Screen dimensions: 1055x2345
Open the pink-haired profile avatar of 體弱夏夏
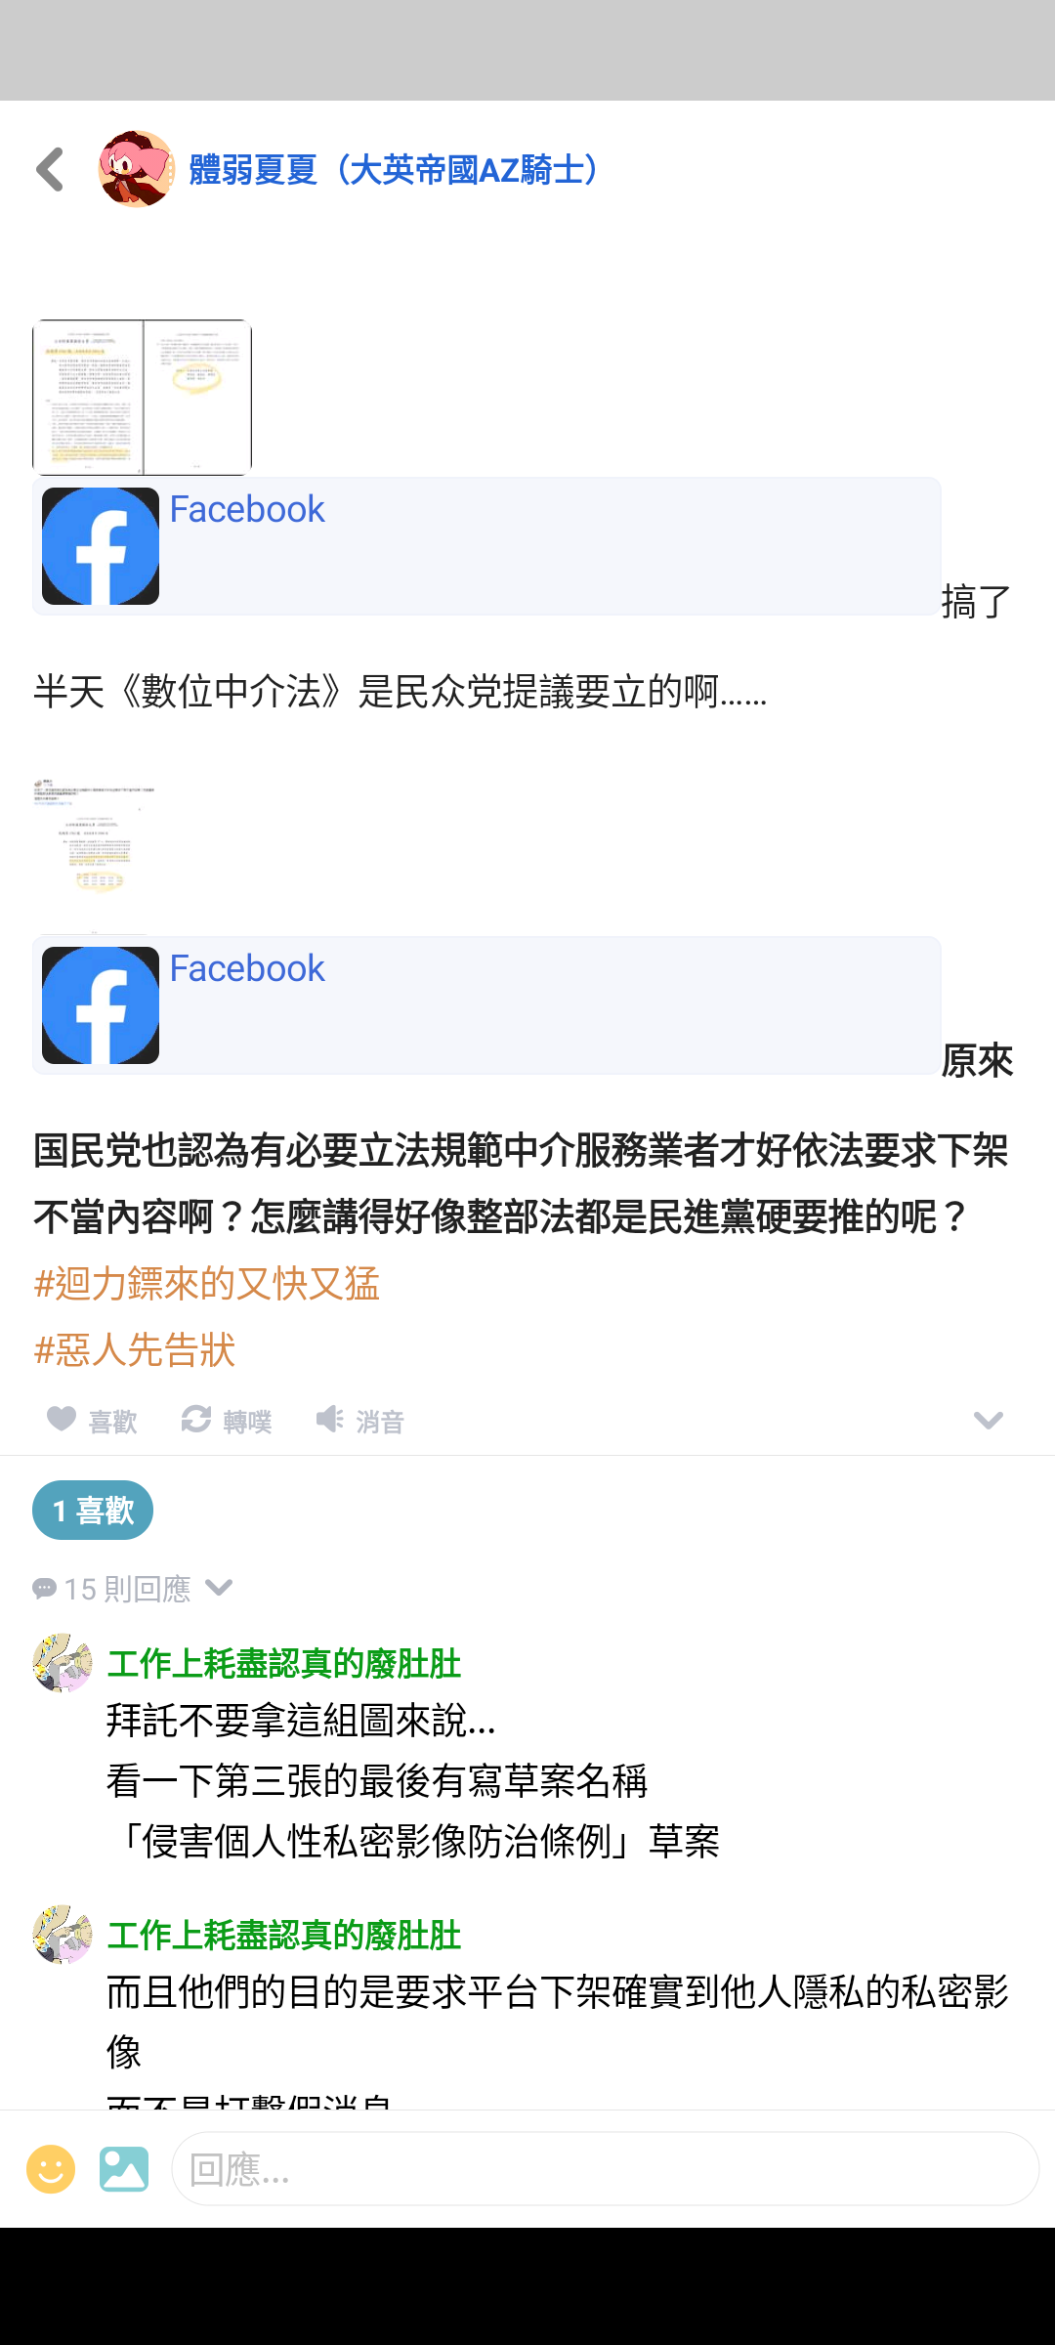[136, 169]
